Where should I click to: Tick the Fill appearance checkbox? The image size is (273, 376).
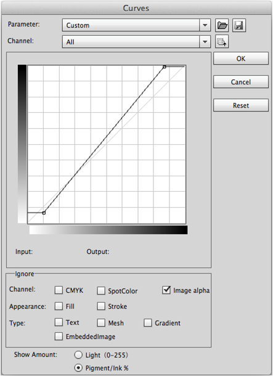59,306
